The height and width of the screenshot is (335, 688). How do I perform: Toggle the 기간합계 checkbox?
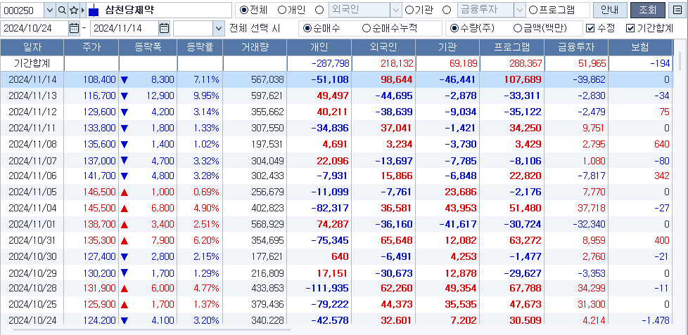[630, 29]
